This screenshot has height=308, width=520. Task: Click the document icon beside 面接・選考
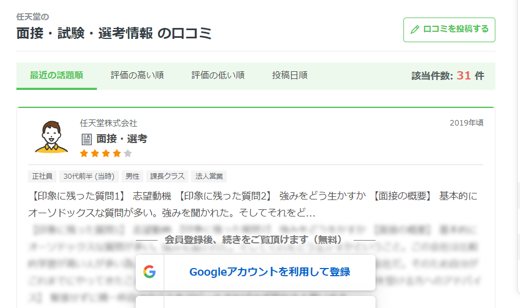(x=86, y=139)
